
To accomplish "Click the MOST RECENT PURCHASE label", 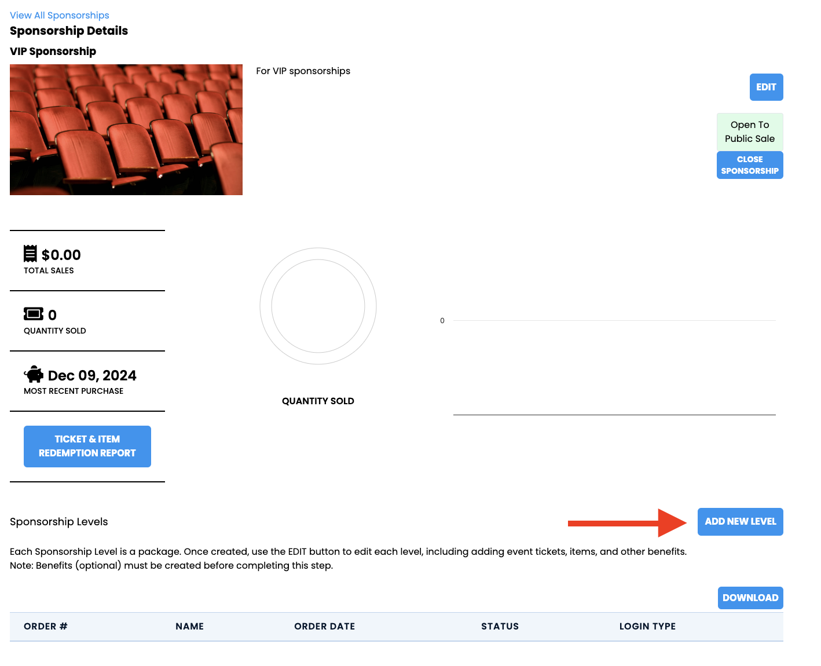I will (x=74, y=391).
